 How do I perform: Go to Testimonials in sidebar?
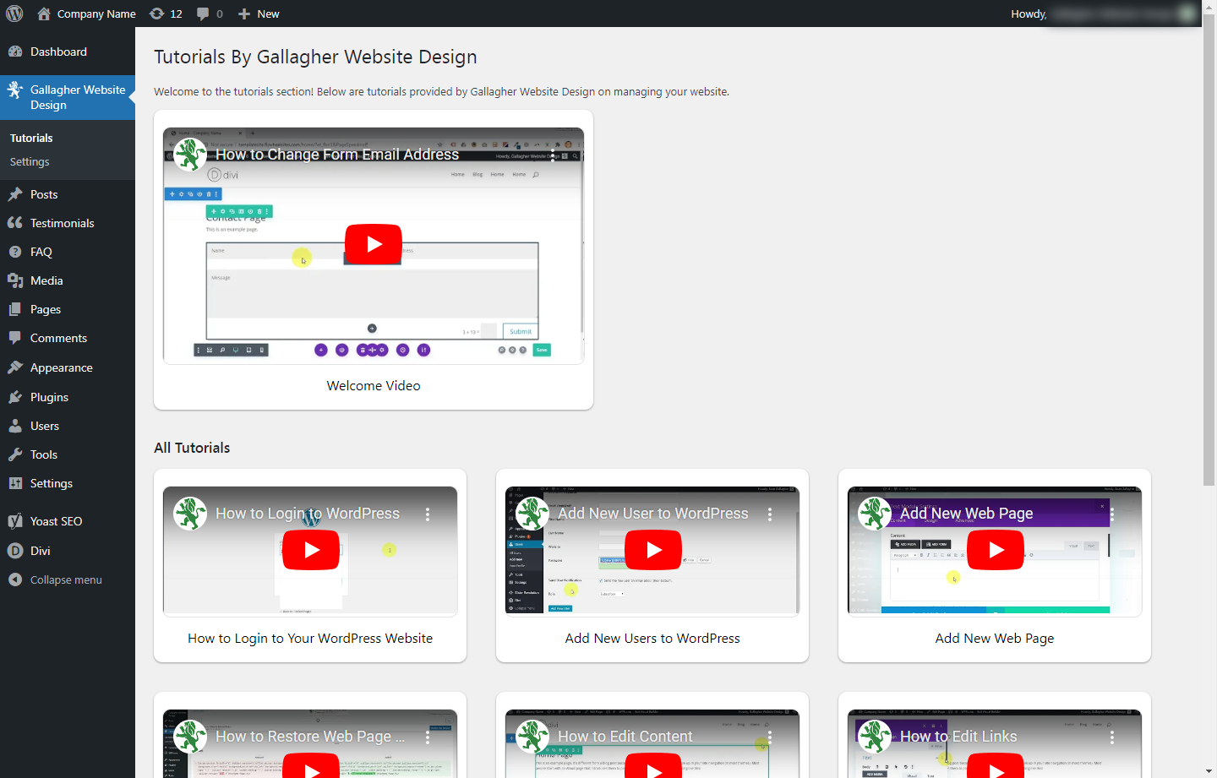(x=63, y=223)
